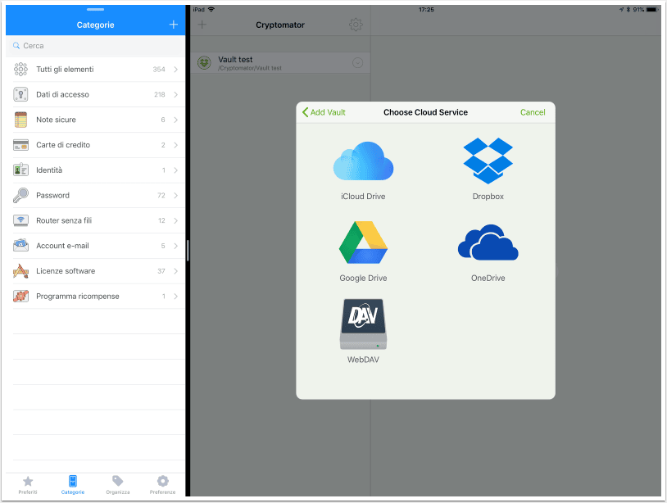Open the Tutti gli elementi icon
The height and width of the screenshot is (503, 667).
tap(20, 69)
